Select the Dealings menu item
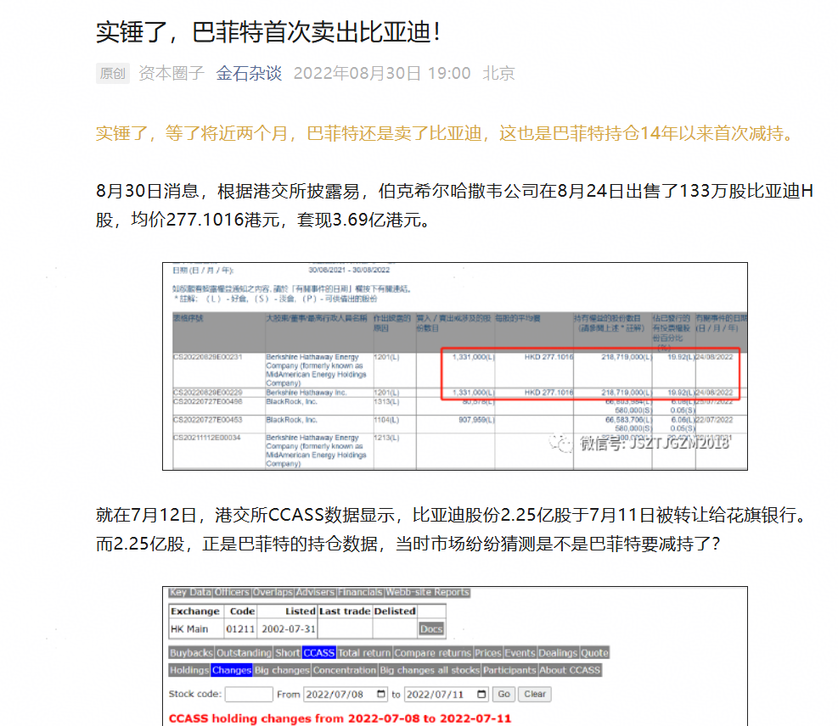The width and height of the screenshot is (838, 726). (558, 653)
